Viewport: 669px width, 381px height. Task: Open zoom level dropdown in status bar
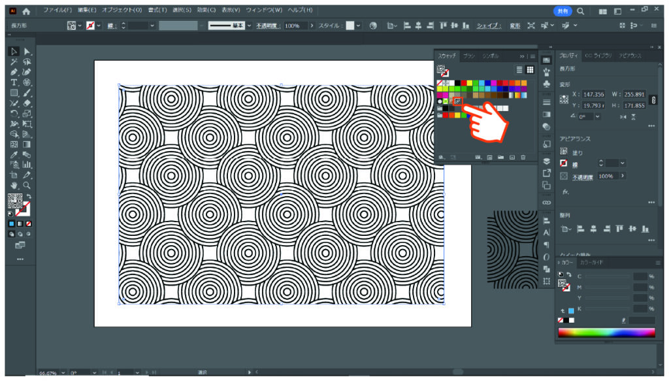(63, 373)
